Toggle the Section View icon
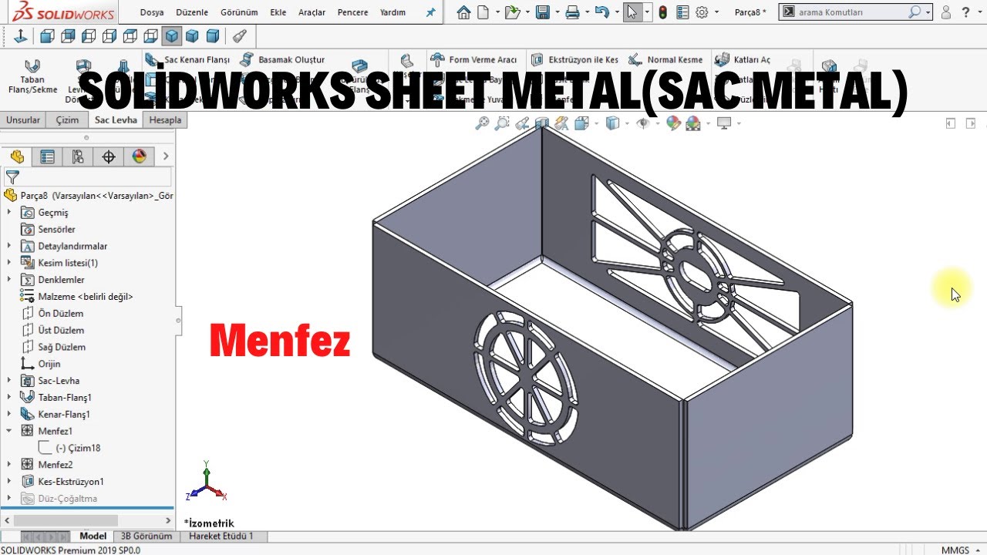Screen dimensions: 987x555 pos(542,123)
